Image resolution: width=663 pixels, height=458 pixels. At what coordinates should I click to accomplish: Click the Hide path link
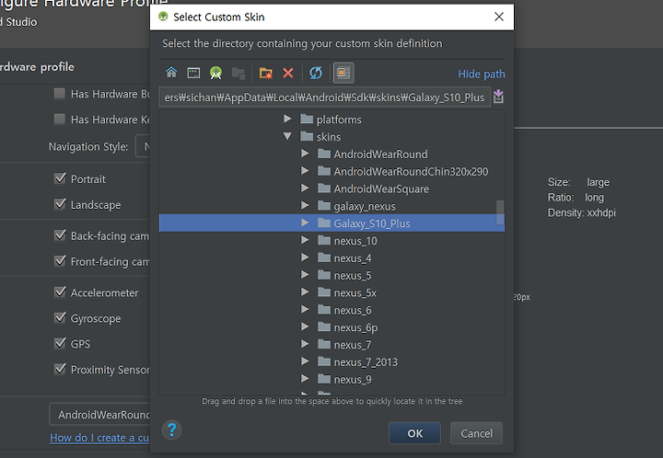(x=482, y=74)
